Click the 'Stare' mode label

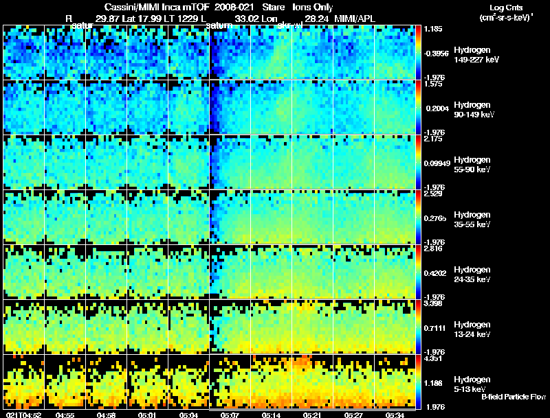coord(273,7)
